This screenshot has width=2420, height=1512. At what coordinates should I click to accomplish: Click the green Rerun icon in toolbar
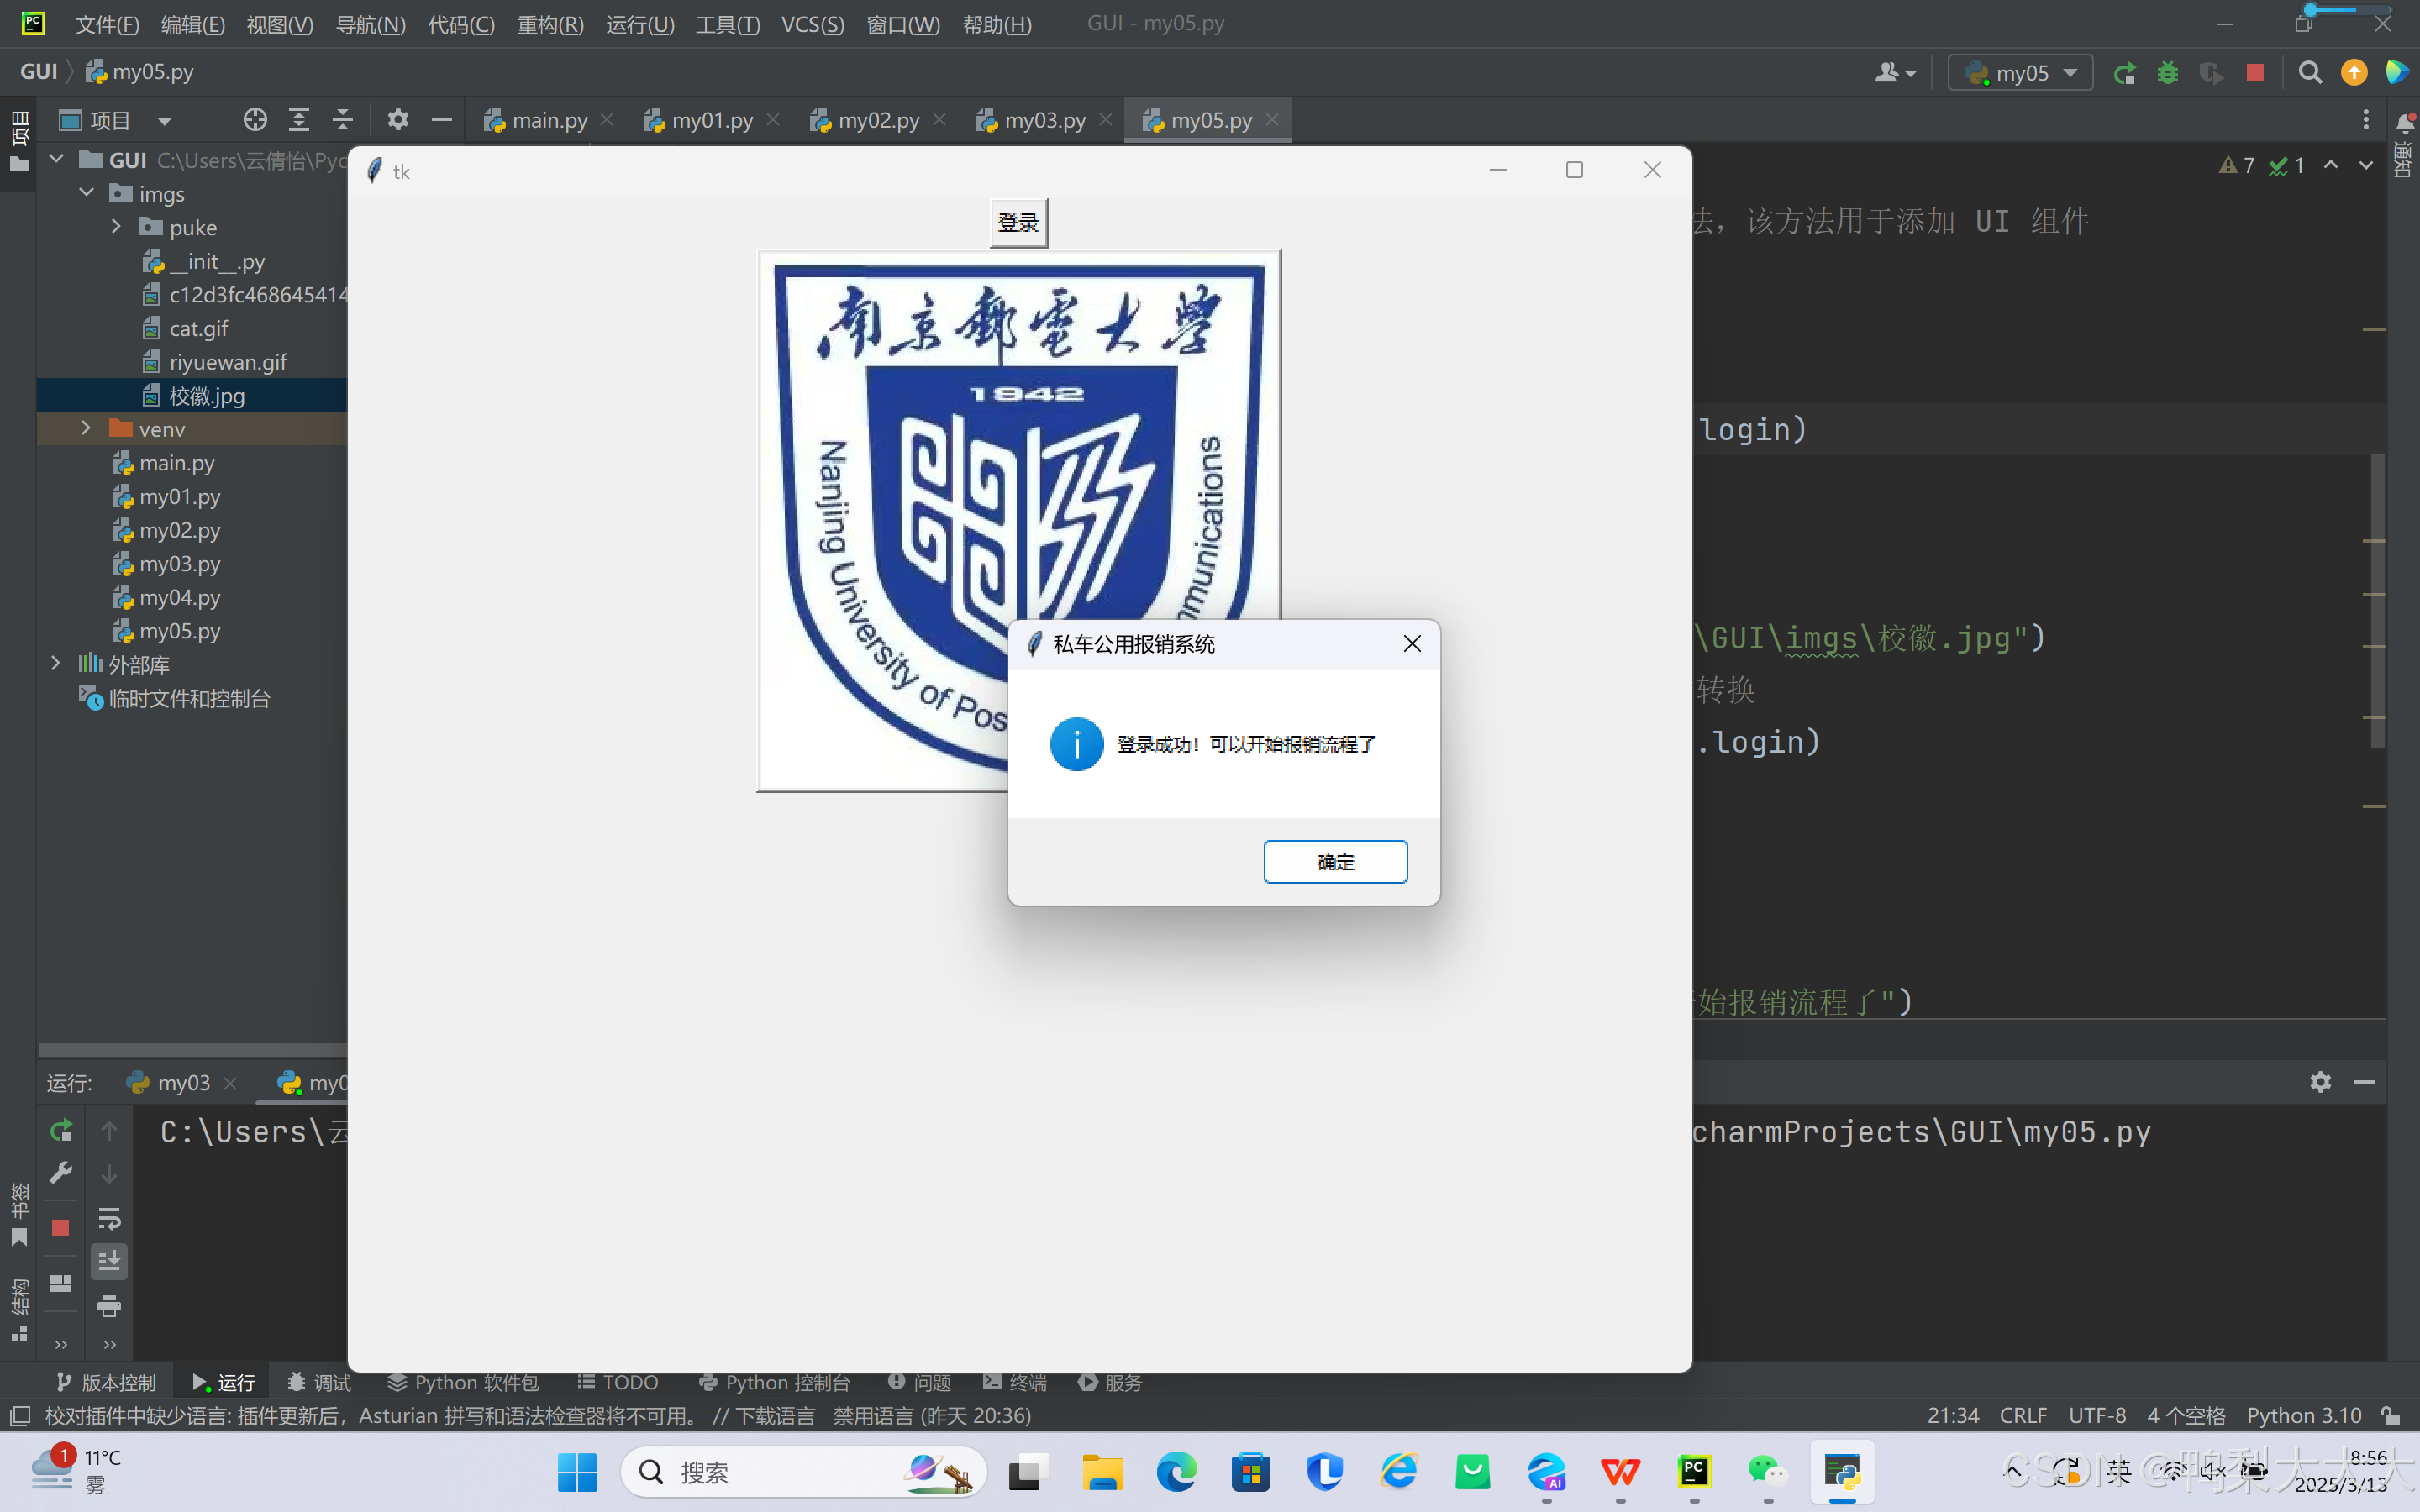(x=2124, y=73)
